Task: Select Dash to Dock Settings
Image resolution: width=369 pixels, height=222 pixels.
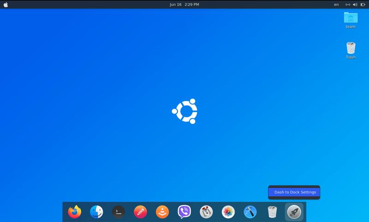Action: tap(295, 192)
